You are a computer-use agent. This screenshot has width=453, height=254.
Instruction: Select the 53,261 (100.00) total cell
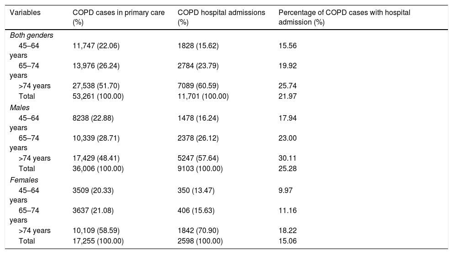click(98, 96)
